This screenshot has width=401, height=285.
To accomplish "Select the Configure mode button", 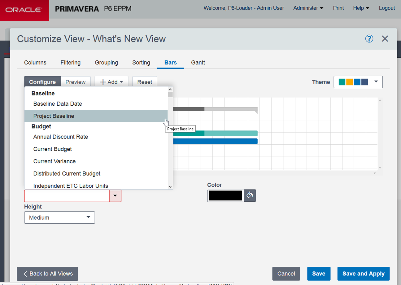I will [x=42, y=82].
